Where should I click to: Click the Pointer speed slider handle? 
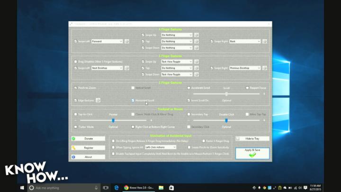[113, 120]
